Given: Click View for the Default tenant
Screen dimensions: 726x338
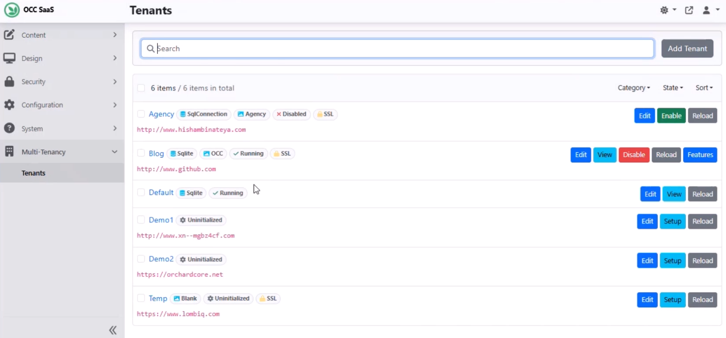Looking at the screenshot, I should tap(674, 194).
